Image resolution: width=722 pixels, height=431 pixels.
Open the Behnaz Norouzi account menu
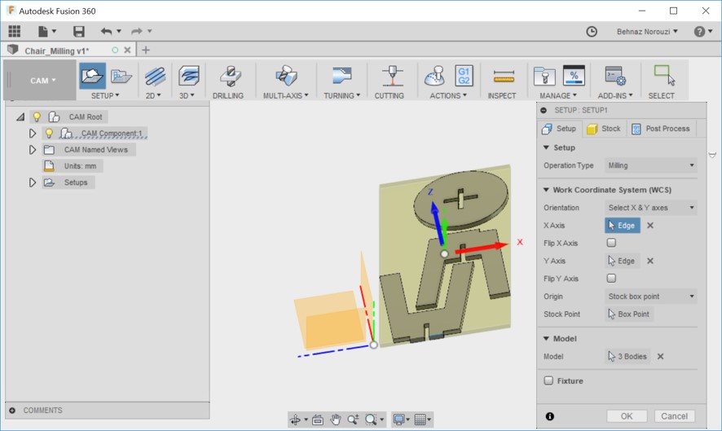coord(647,31)
